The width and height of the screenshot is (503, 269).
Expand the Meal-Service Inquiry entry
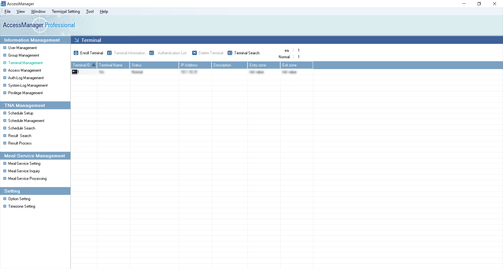coord(4,171)
